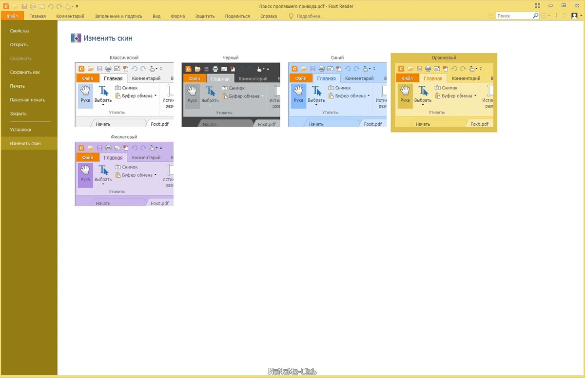This screenshot has width=585, height=378.
Task: Select Изменить скин in the sidebar
Action: click(29, 143)
